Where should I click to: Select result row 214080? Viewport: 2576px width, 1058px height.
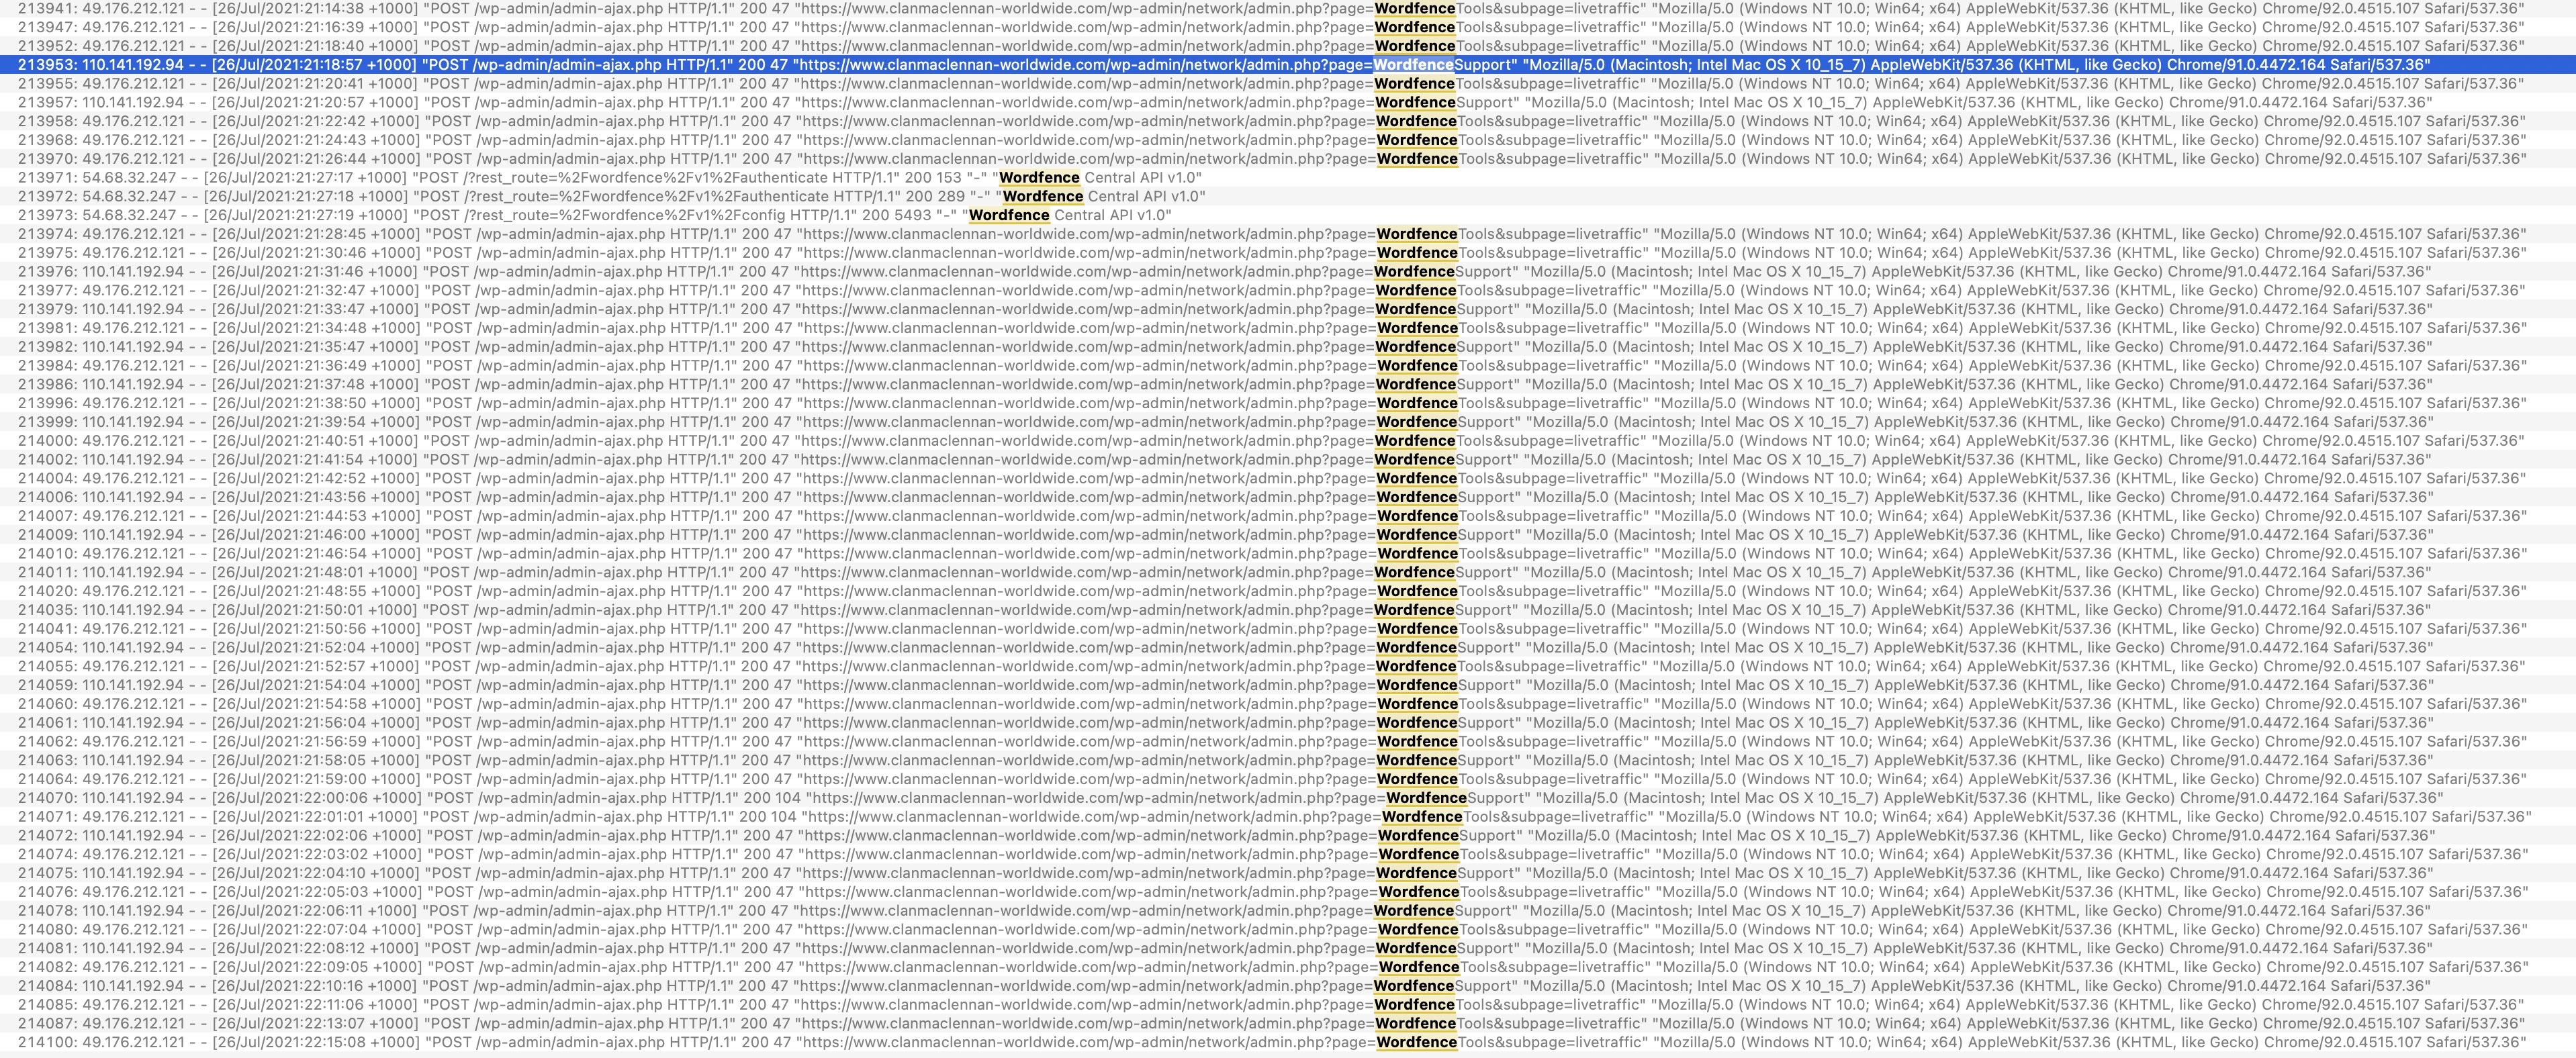[1288, 929]
